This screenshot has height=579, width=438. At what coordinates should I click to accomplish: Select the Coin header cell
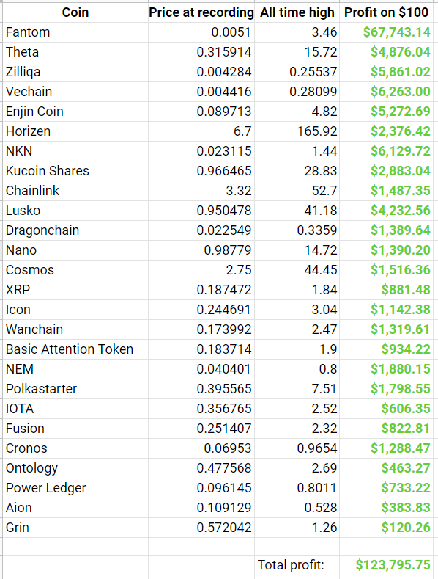(75, 12)
